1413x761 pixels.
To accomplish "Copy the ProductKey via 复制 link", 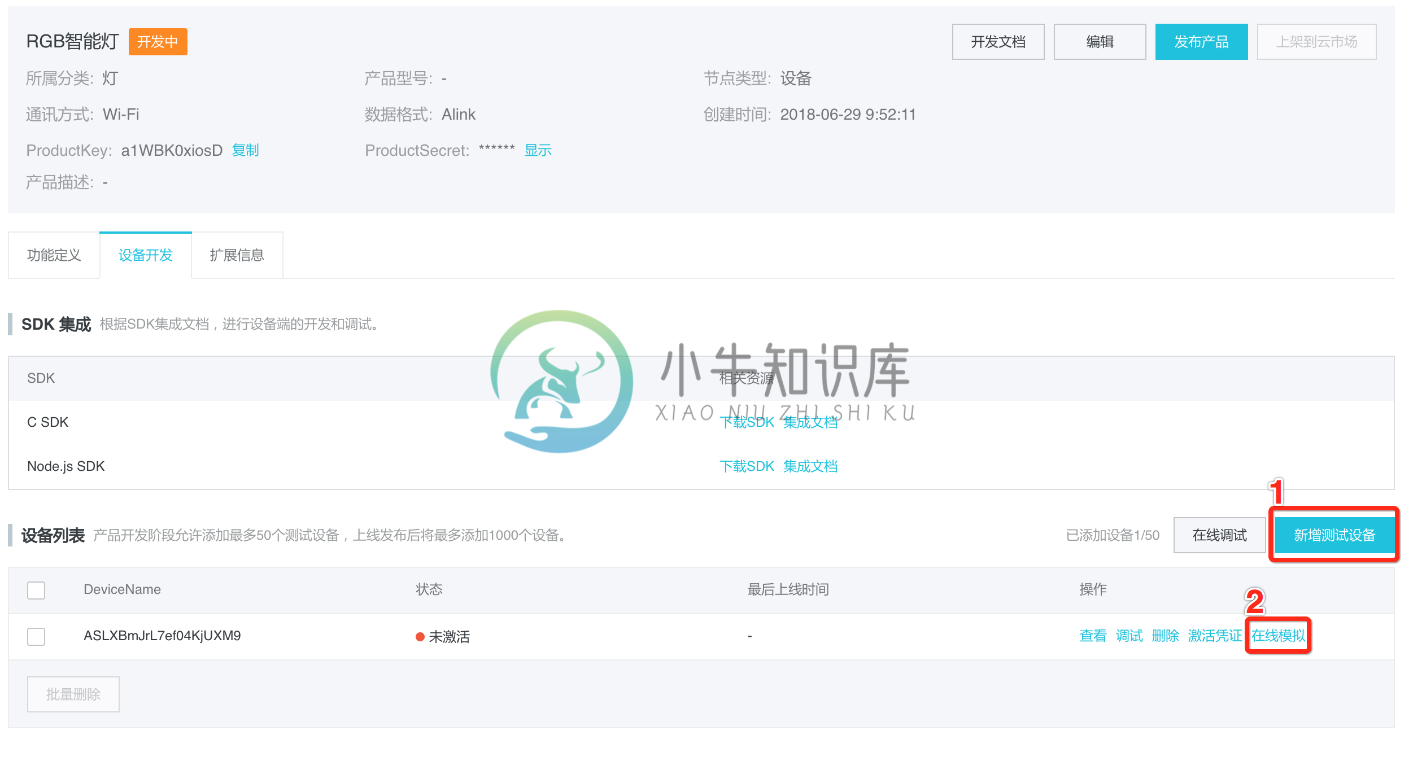I will tap(245, 150).
